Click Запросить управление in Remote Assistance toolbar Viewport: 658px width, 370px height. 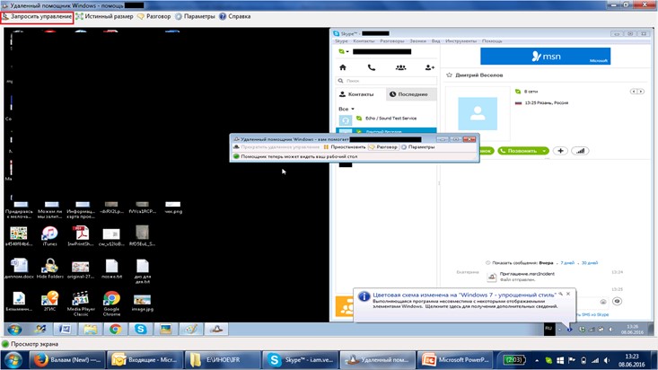[37, 17]
